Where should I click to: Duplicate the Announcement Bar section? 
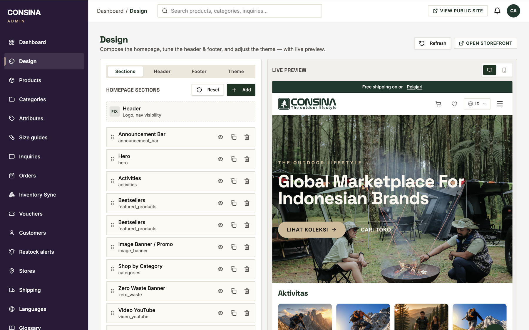234,137
